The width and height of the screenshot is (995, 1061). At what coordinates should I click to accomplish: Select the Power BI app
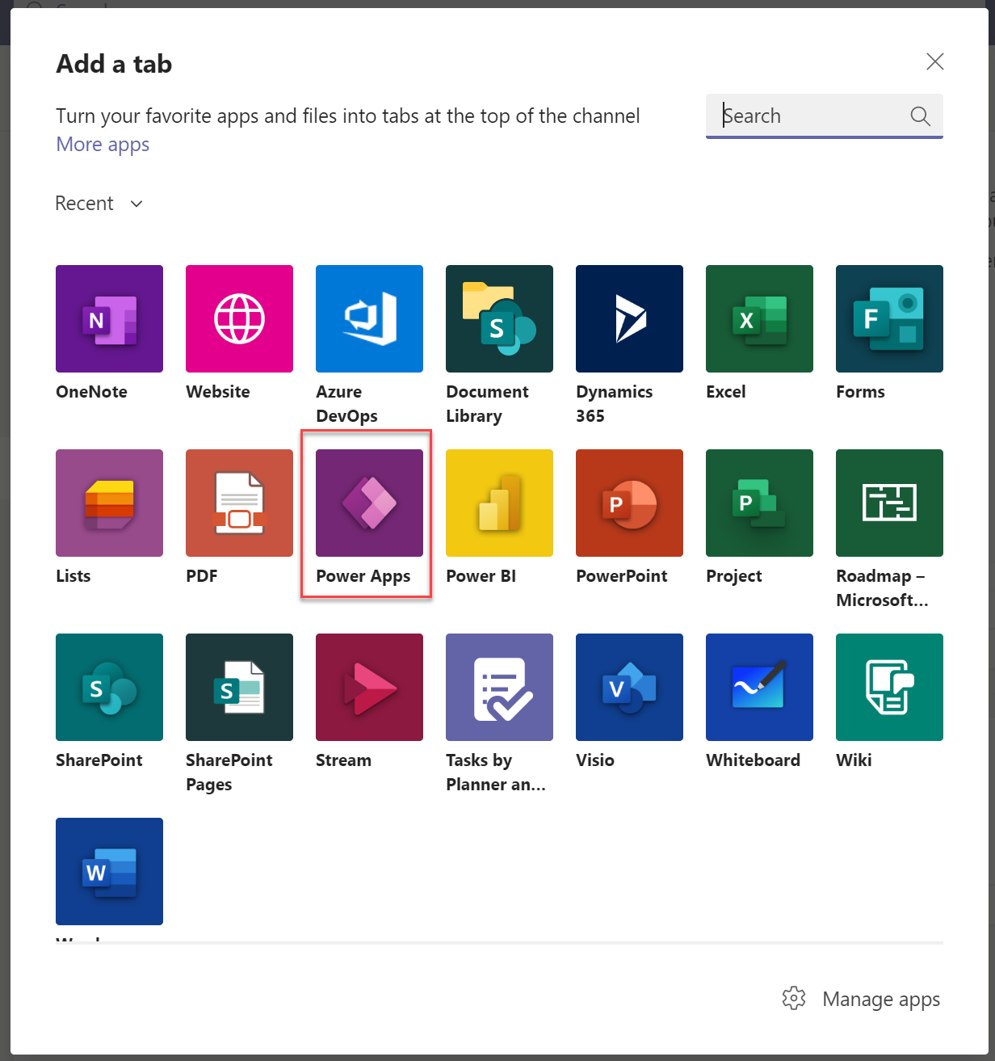tap(499, 503)
